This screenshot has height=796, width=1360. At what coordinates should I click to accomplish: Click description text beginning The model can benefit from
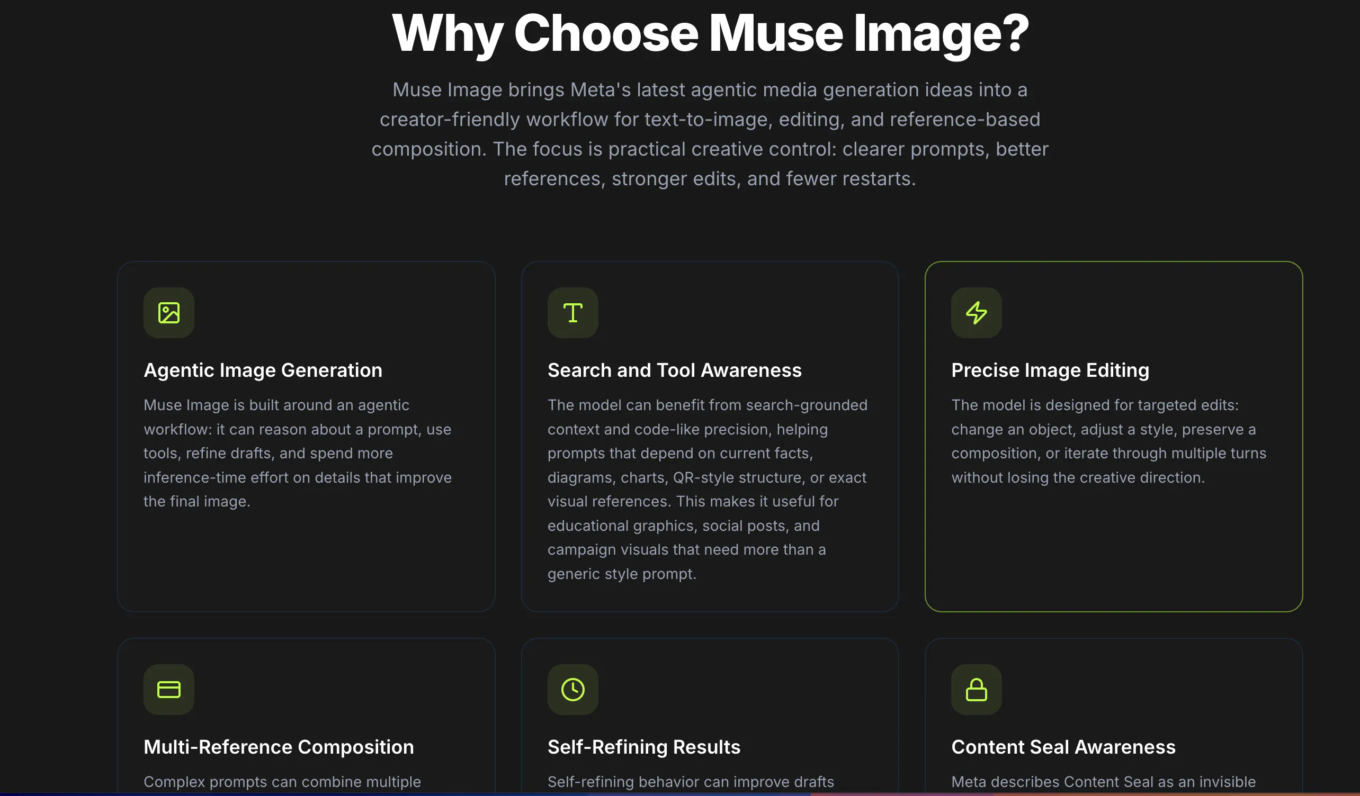coord(708,489)
